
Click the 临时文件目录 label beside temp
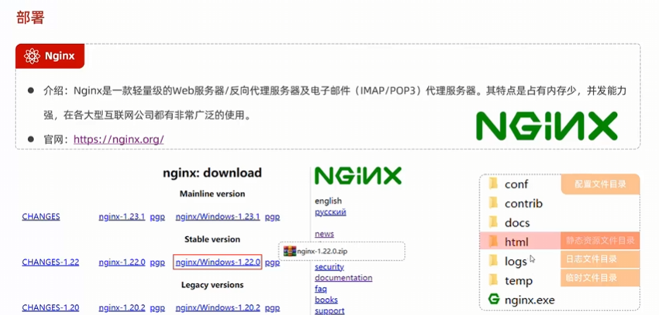pyautogui.click(x=600, y=278)
